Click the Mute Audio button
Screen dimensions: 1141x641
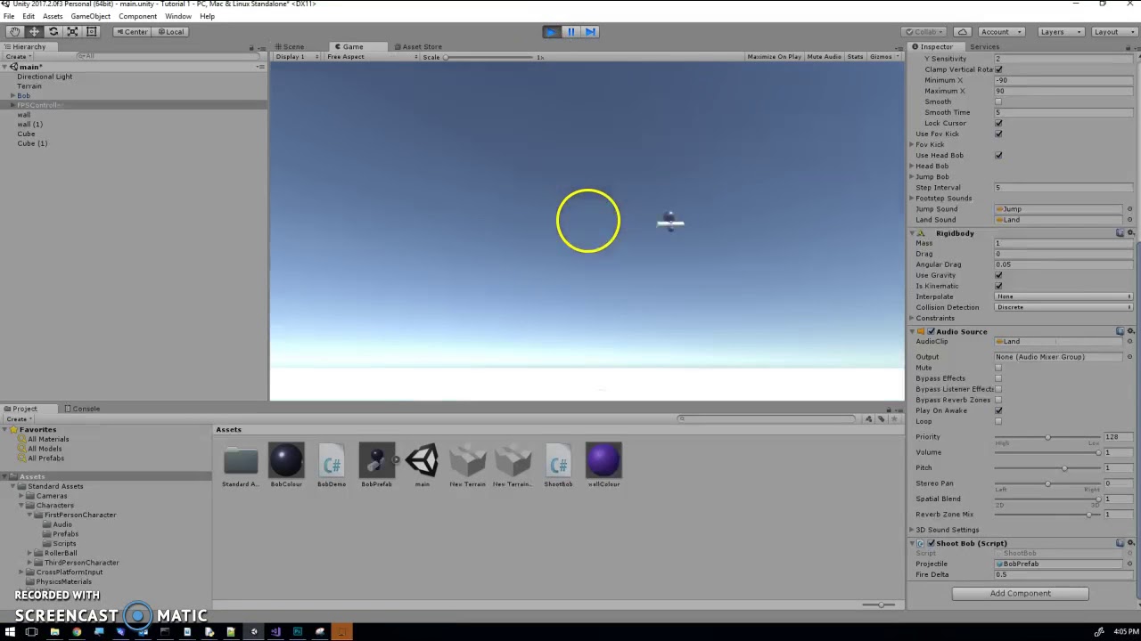tap(824, 57)
